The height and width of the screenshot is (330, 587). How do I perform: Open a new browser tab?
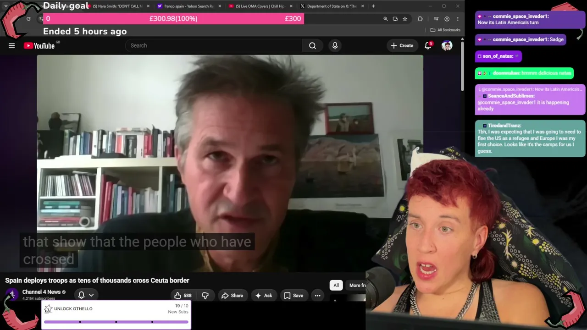point(373,6)
